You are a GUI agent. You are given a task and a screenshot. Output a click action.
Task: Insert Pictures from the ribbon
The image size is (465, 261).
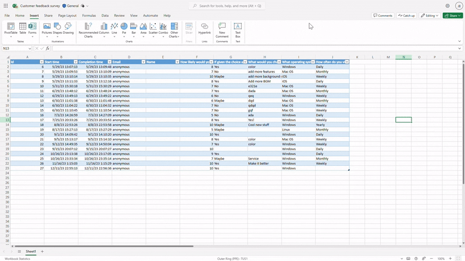point(46,30)
